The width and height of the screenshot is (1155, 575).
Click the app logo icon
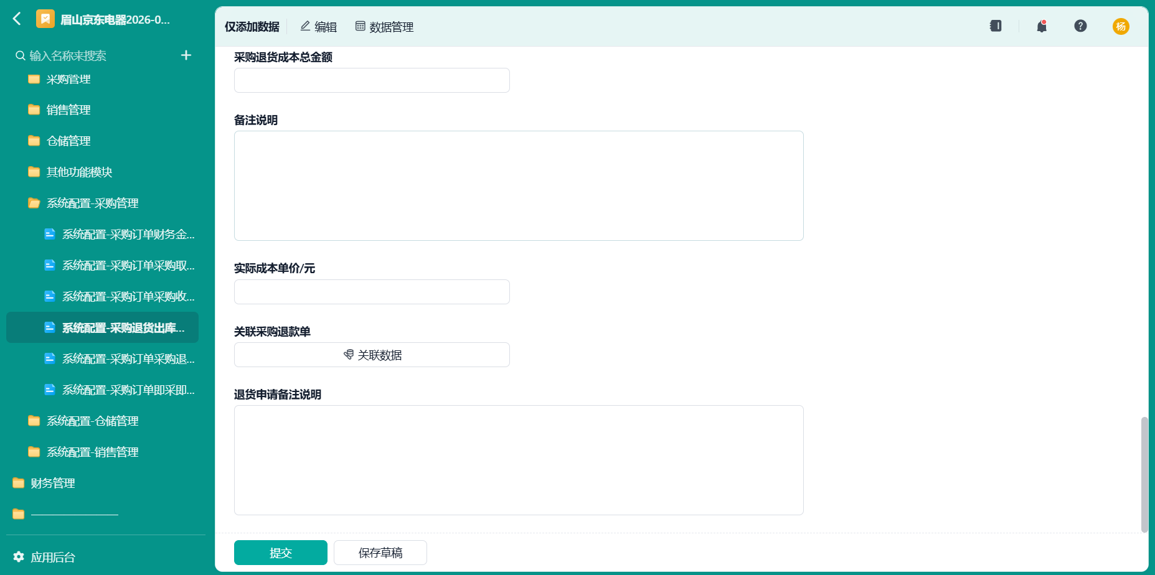pyautogui.click(x=45, y=19)
